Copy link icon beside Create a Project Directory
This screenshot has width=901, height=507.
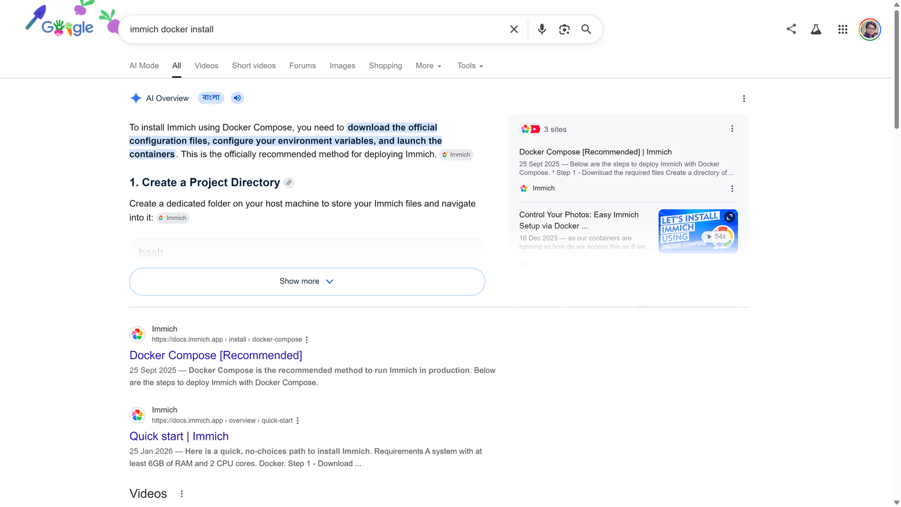coord(289,183)
